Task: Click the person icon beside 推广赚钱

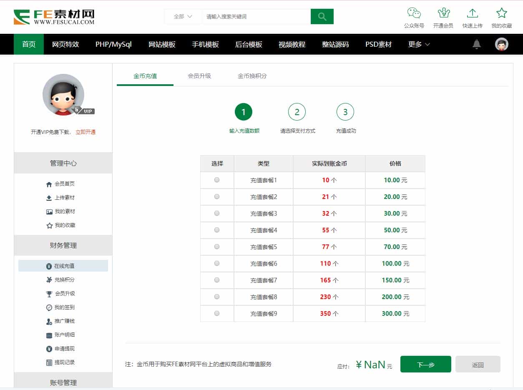Action: [x=49, y=321]
